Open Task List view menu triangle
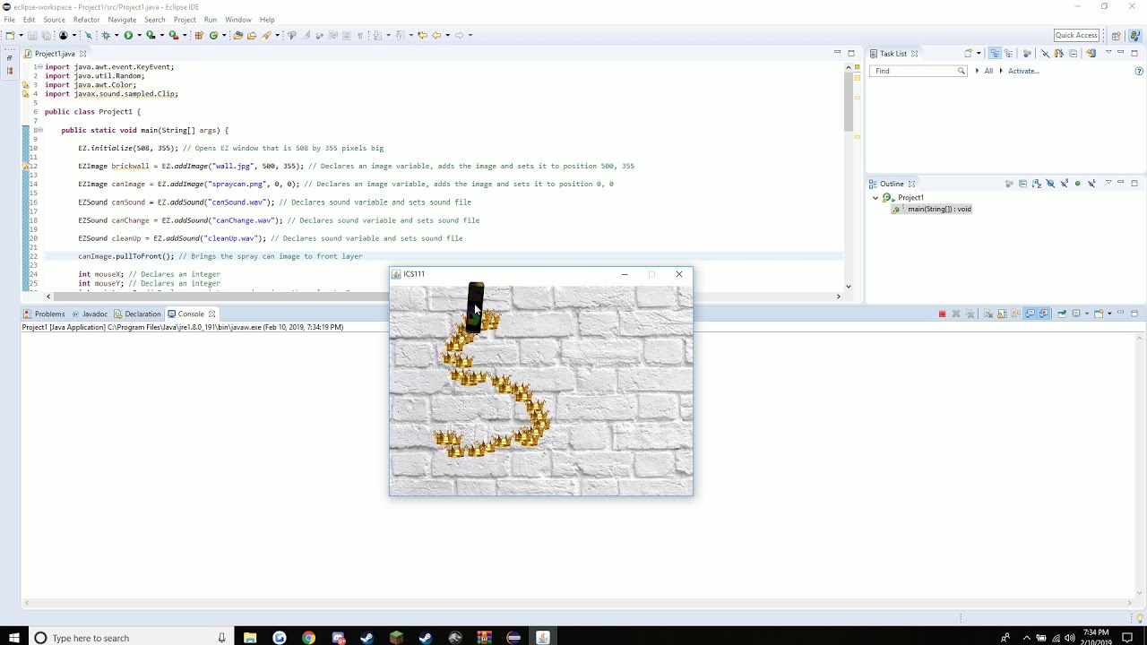 pos(1108,52)
